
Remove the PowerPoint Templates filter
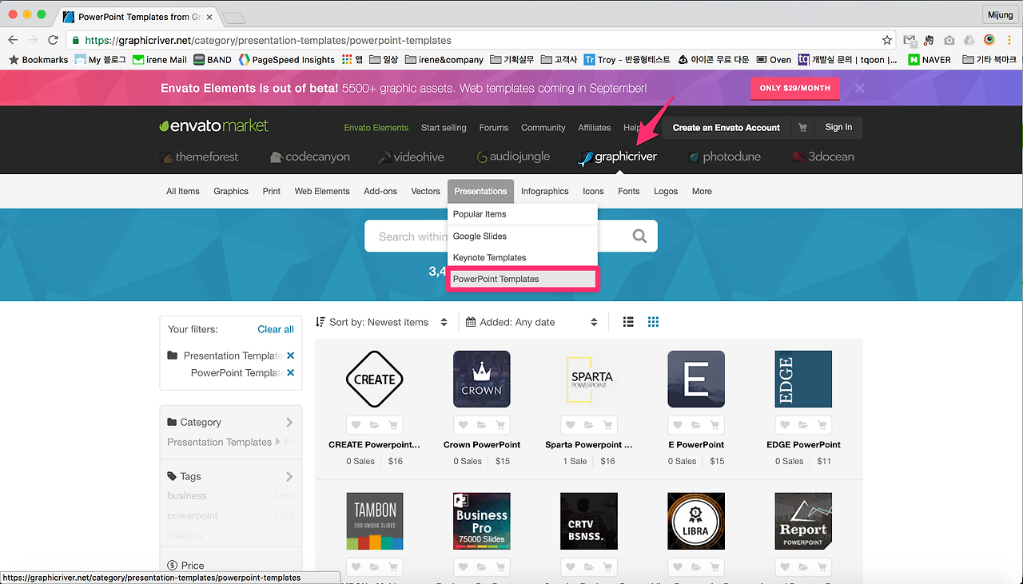coord(290,373)
